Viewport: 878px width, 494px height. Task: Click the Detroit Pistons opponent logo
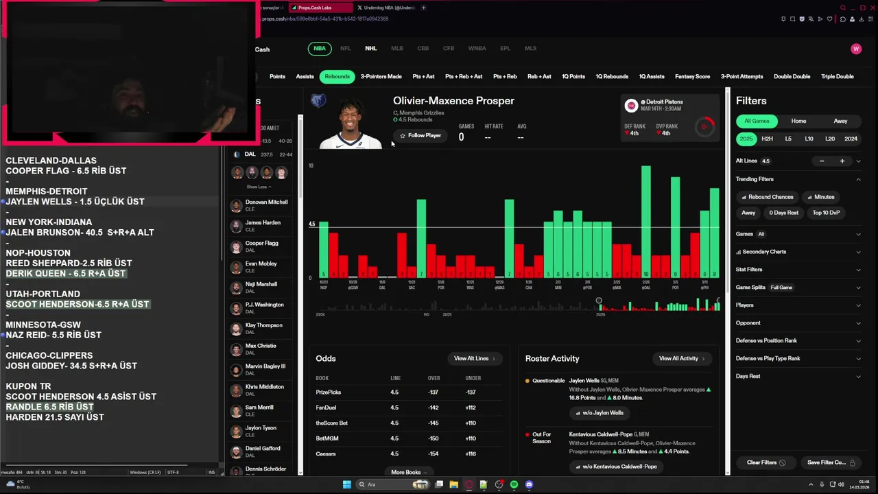(631, 105)
